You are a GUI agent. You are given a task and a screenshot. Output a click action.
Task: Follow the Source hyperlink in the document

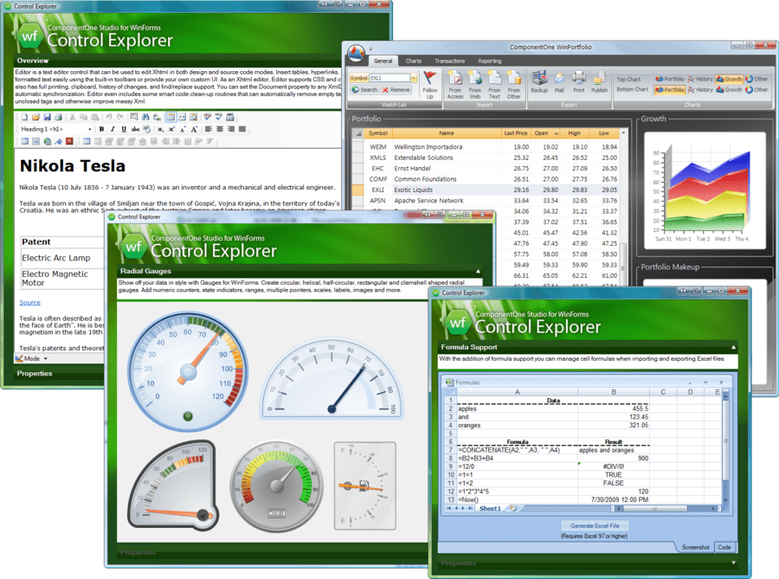pos(30,302)
